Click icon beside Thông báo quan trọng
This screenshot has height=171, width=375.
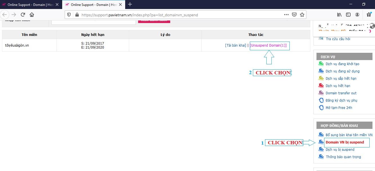(x=321, y=156)
